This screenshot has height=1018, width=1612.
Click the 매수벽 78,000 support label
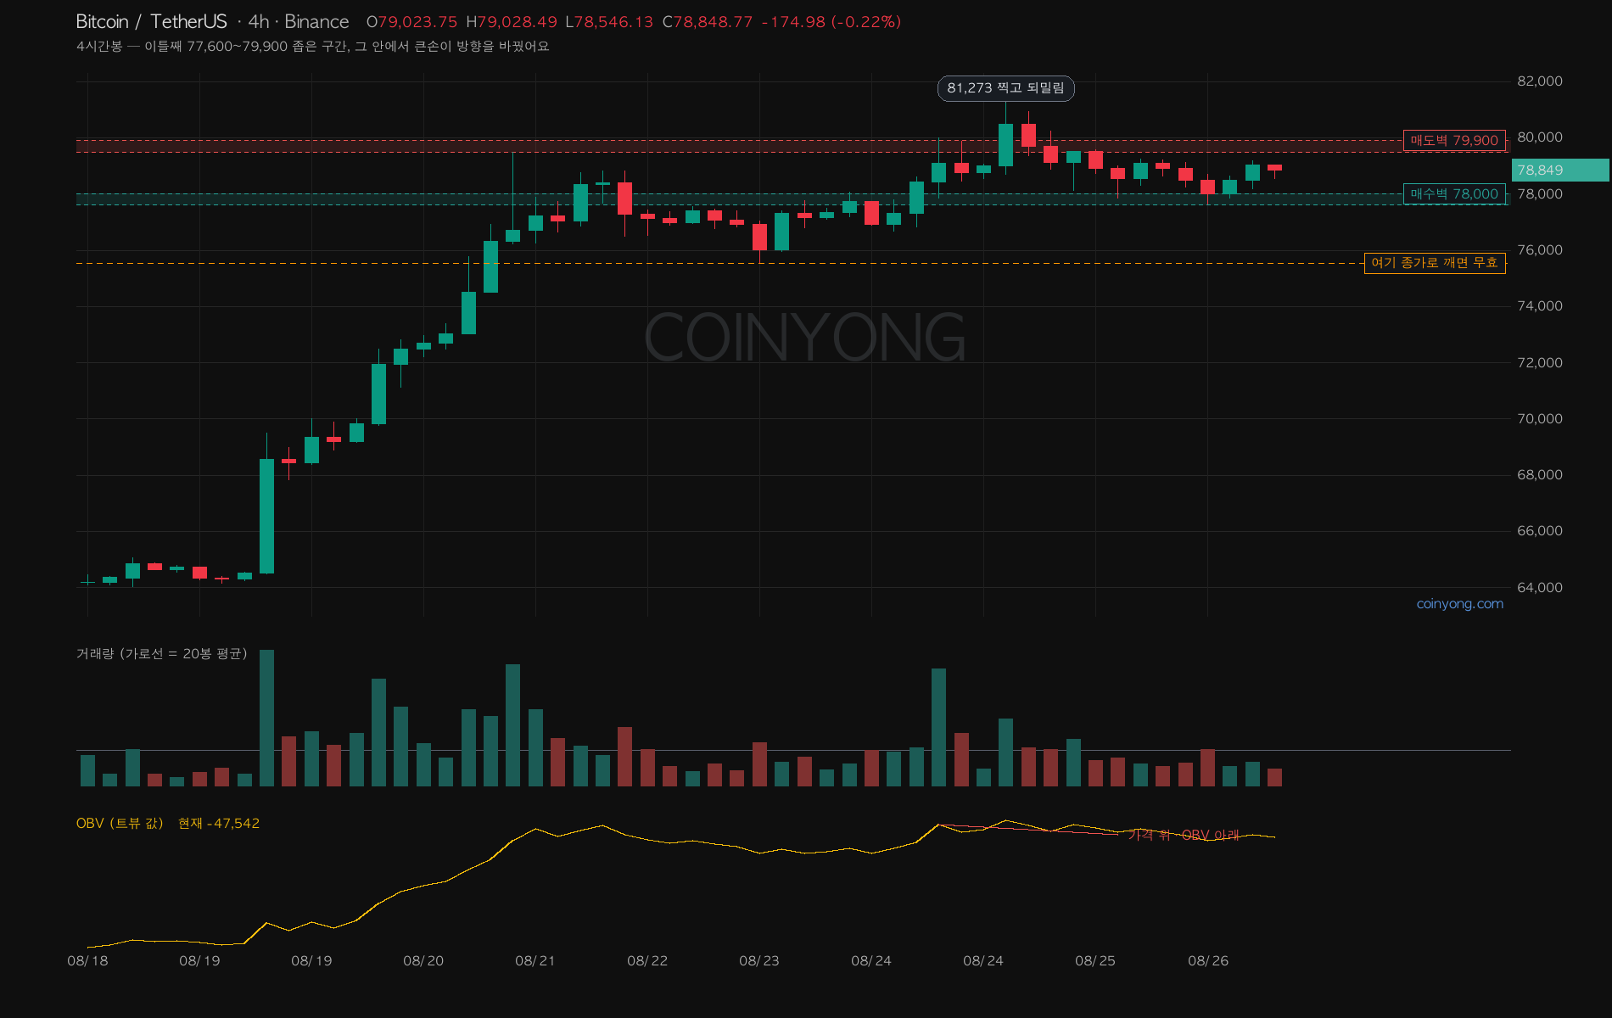tap(1454, 194)
